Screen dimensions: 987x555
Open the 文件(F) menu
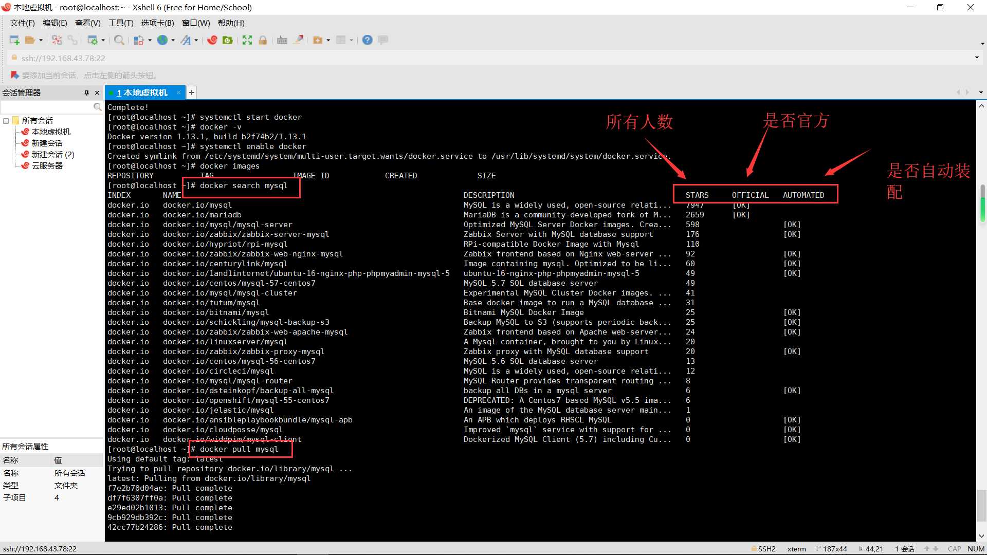pyautogui.click(x=22, y=23)
